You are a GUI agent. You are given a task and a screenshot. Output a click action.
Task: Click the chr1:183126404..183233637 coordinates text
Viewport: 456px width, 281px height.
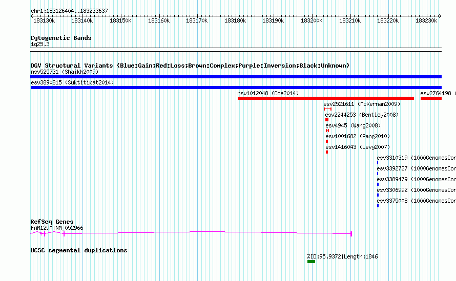(x=69, y=11)
